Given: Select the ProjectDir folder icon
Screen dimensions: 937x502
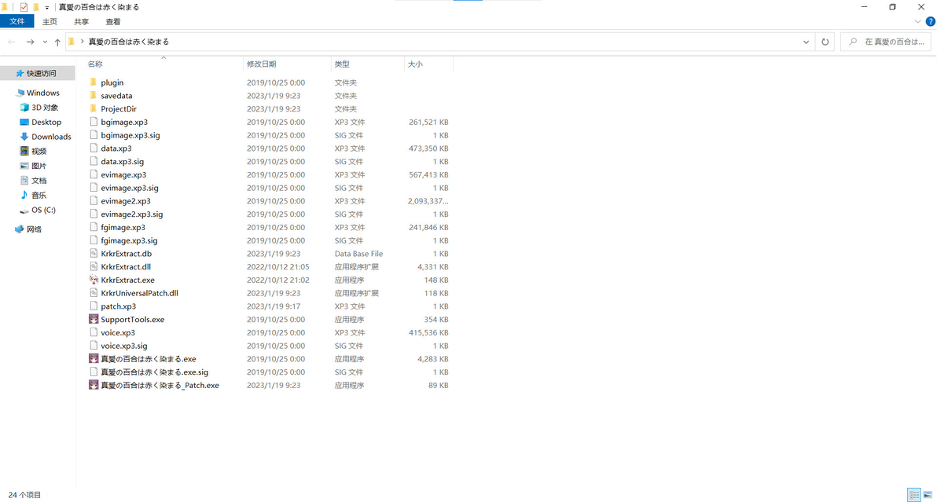Looking at the screenshot, I should tap(94, 108).
